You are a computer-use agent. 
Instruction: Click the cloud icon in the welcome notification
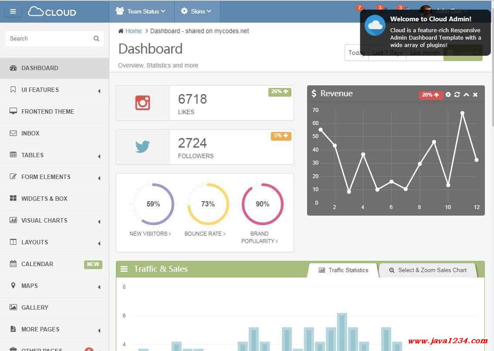375,25
